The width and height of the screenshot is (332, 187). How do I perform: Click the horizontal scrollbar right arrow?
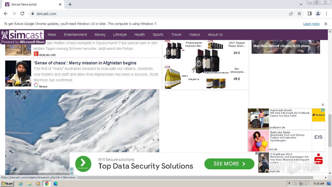(326, 178)
